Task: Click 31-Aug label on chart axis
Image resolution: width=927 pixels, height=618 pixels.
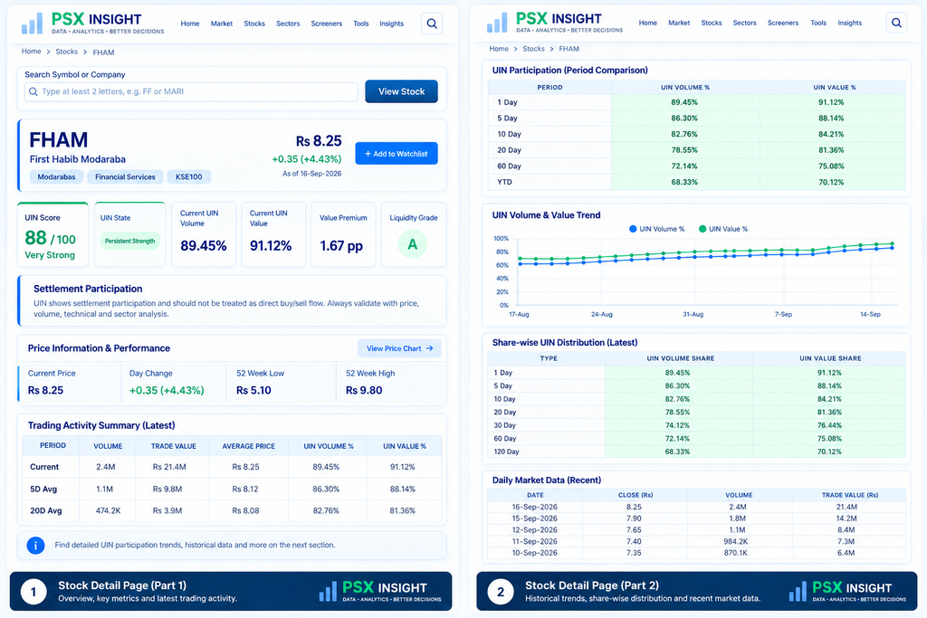Action: 693,314
